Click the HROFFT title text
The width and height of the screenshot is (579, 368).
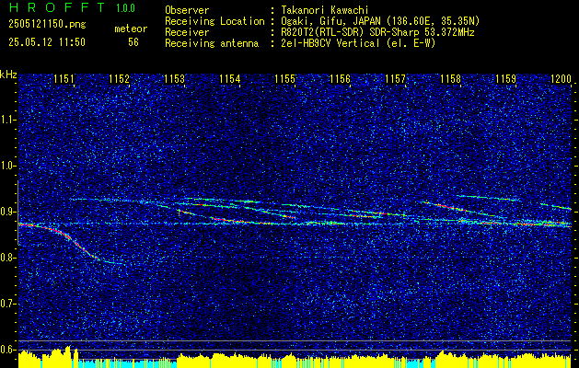coord(57,7)
